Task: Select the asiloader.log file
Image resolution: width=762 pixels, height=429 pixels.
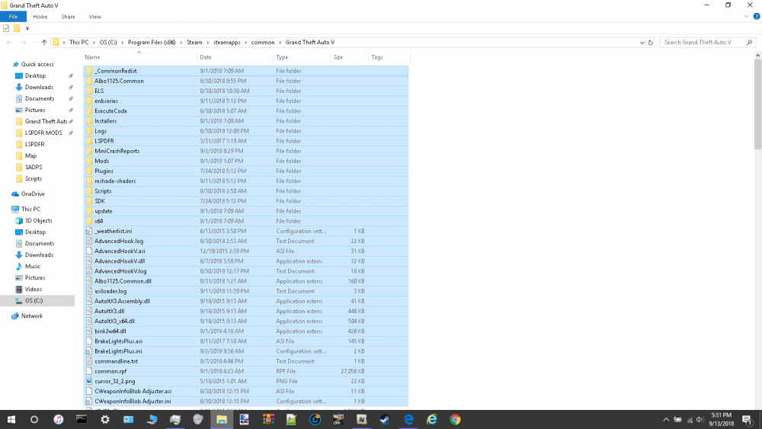Action: tap(246, 291)
